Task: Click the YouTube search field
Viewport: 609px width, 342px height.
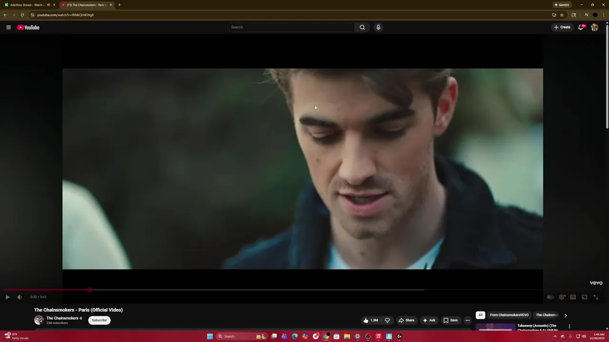Action: coord(291,27)
